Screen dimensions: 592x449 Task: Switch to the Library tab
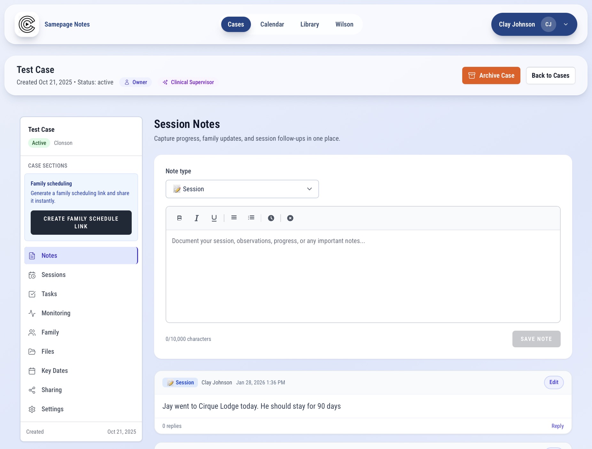click(309, 24)
